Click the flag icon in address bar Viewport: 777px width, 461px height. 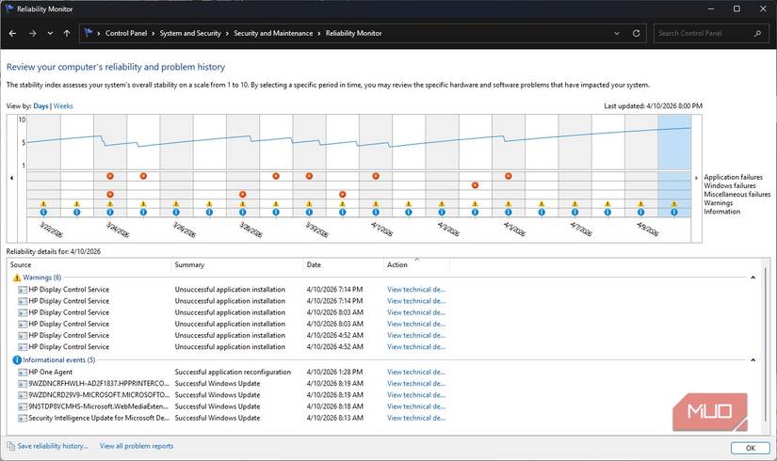pos(89,33)
